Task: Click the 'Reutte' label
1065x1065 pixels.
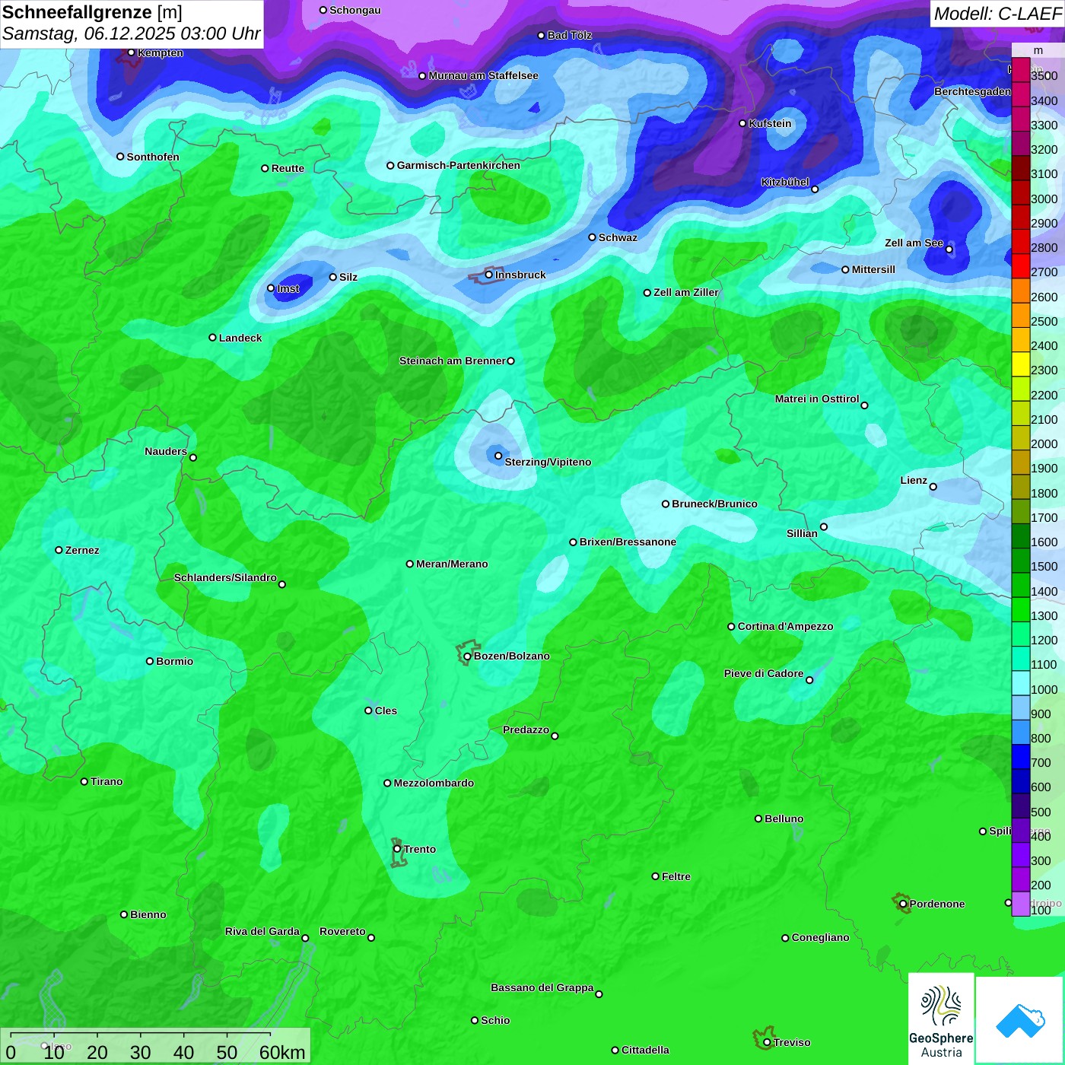Action: coord(288,168)
